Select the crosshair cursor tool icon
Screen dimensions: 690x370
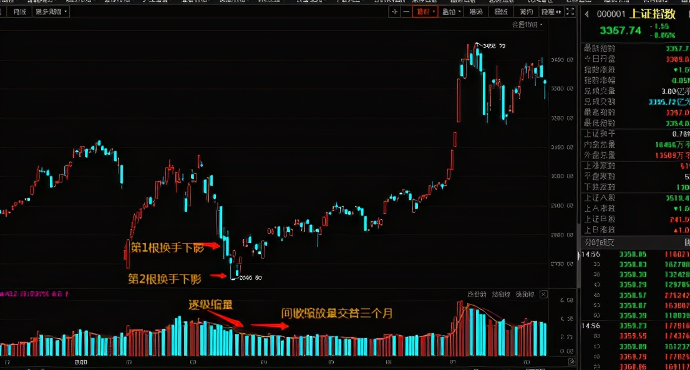pos(394,11)
